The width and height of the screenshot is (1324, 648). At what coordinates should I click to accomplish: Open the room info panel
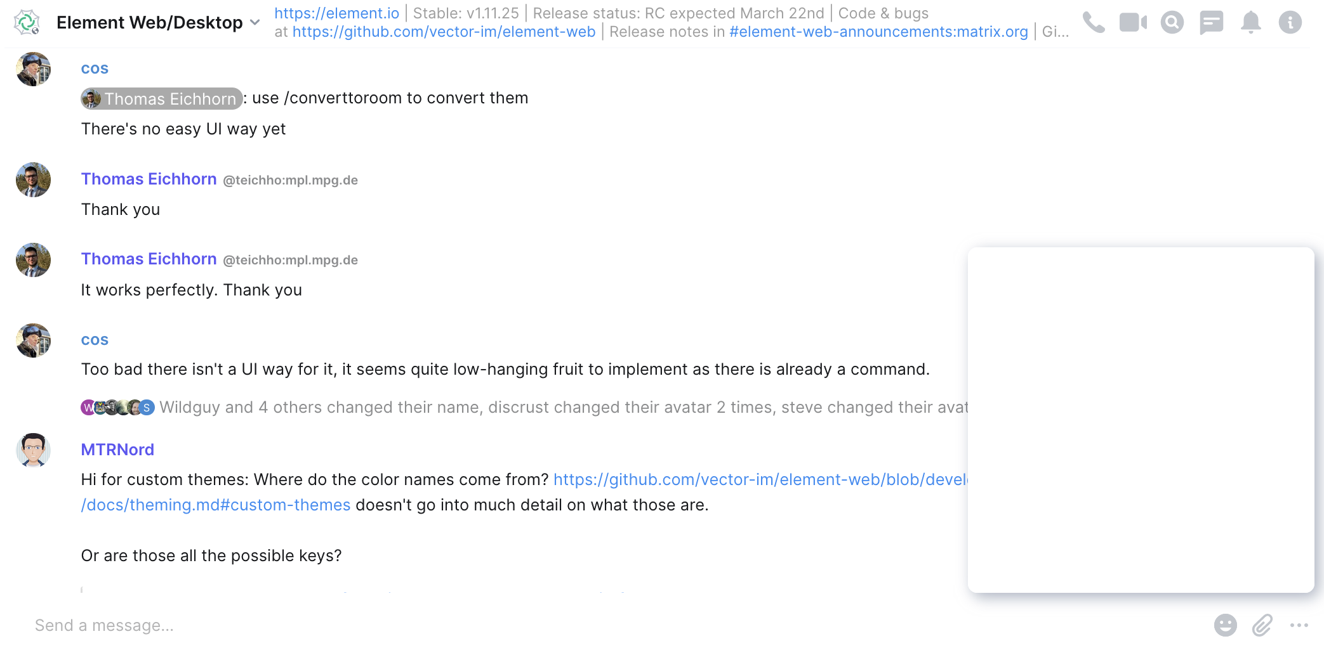point(1290,22)
